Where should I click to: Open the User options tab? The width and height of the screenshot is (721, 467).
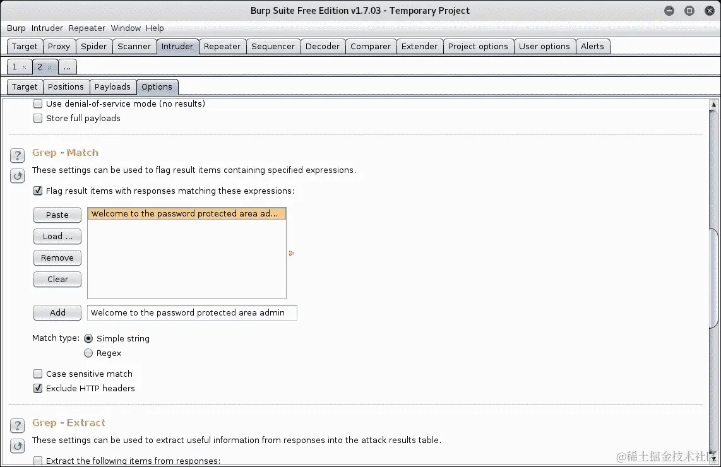(544, 47)
